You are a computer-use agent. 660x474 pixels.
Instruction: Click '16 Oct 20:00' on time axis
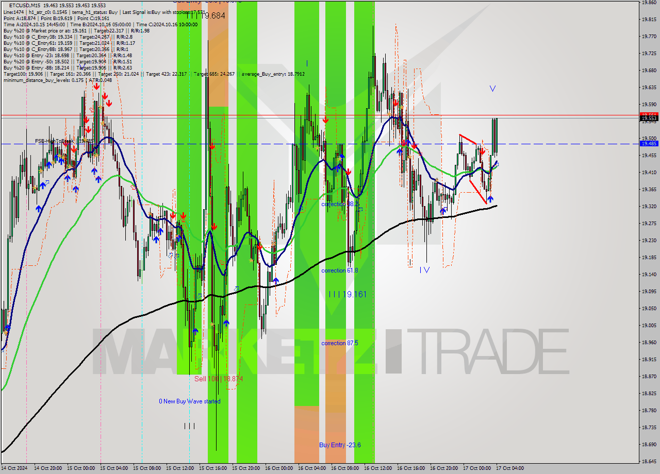coord(444,469)
